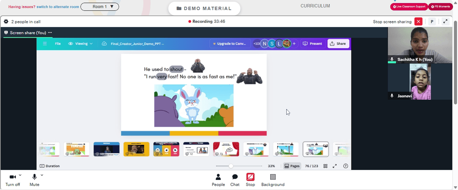Viewport: 458px width, 190px height.
Task: Adjust the zoom slider handle
Action: tap(231, 166)
